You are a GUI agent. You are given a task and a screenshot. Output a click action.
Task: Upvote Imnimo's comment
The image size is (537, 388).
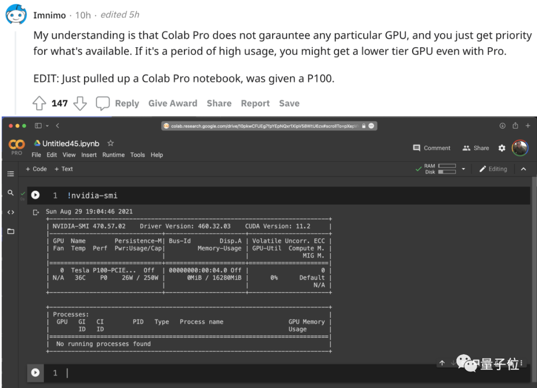(x=39, y=103)
